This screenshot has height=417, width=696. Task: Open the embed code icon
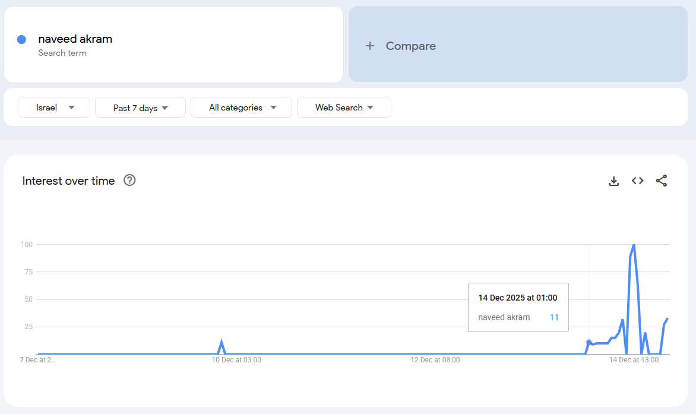point(638,181)
